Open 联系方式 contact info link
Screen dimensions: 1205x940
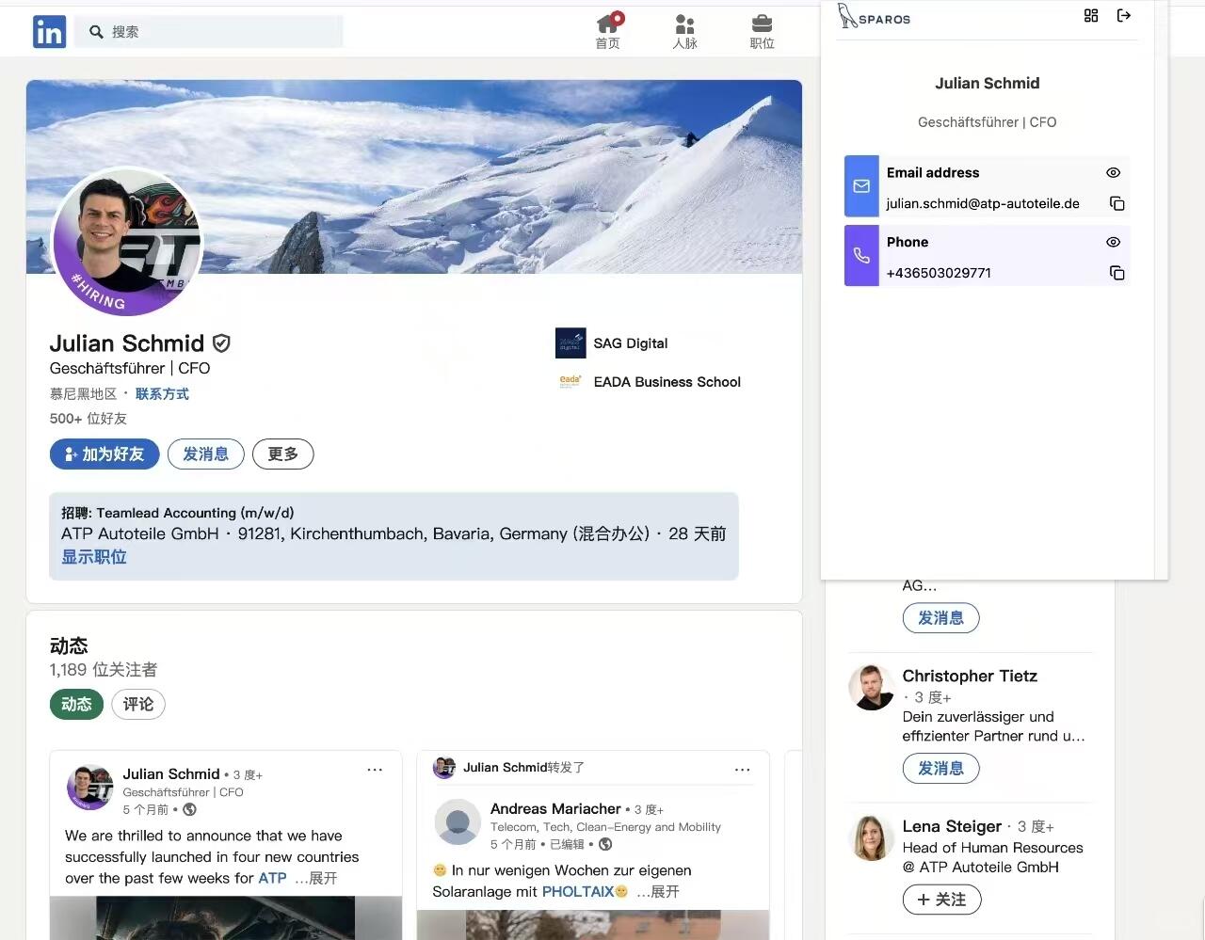[162, 394]
